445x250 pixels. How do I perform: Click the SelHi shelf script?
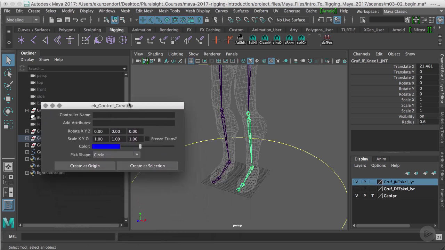point(253,40)
